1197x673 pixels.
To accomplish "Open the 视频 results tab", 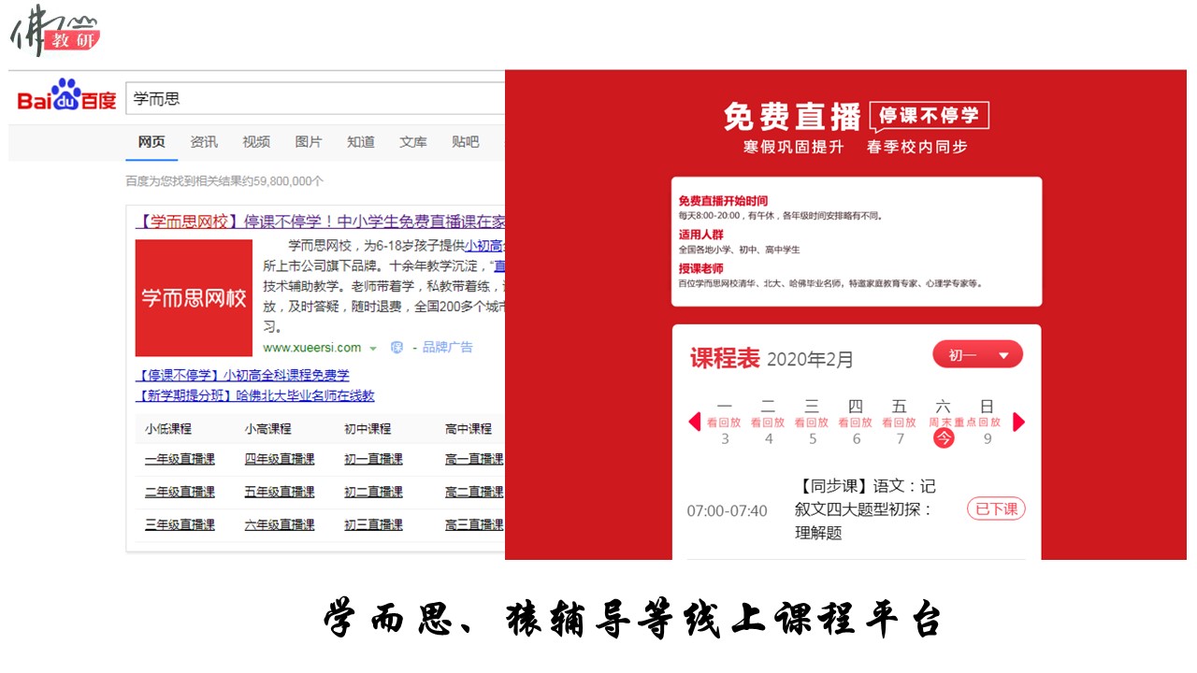I will coord(256,142).
